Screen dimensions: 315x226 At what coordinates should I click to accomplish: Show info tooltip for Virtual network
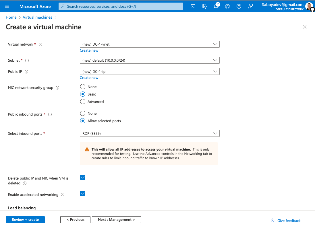(x=40, y=44)
